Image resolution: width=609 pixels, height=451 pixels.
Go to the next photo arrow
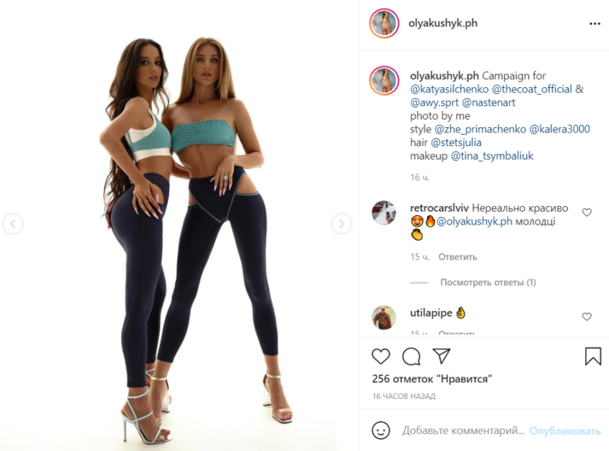342,224
